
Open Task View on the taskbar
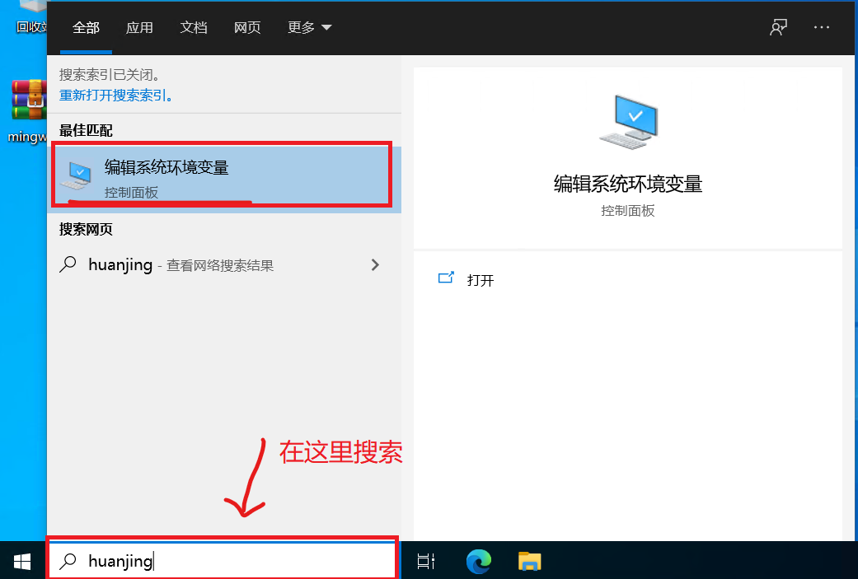click(426, 561)
